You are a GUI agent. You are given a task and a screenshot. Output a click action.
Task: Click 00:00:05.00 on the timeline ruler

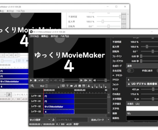[x=80, y=90]
